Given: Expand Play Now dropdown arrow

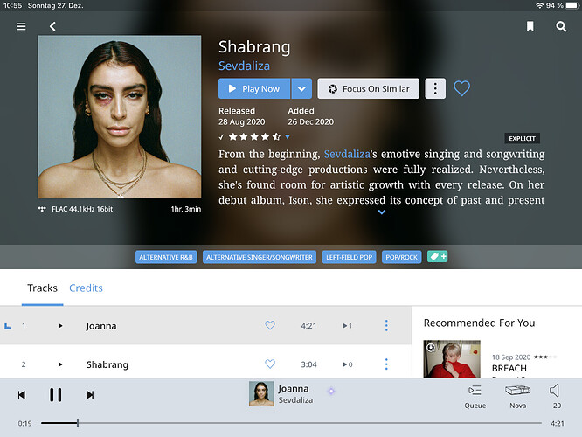Looking at the screenshot, I should pos(301,88).
